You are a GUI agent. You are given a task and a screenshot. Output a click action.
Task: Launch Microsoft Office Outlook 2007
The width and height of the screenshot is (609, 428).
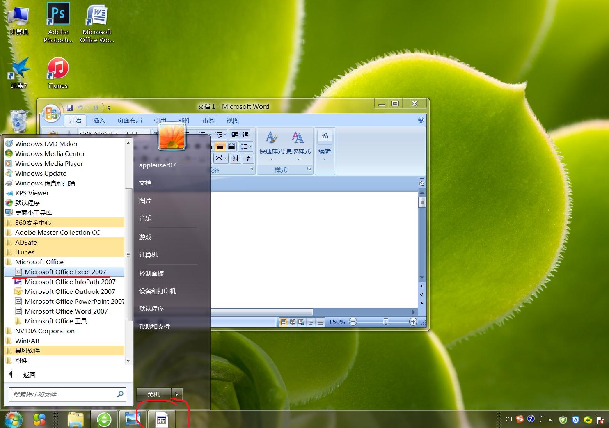[x=64, y=291]
